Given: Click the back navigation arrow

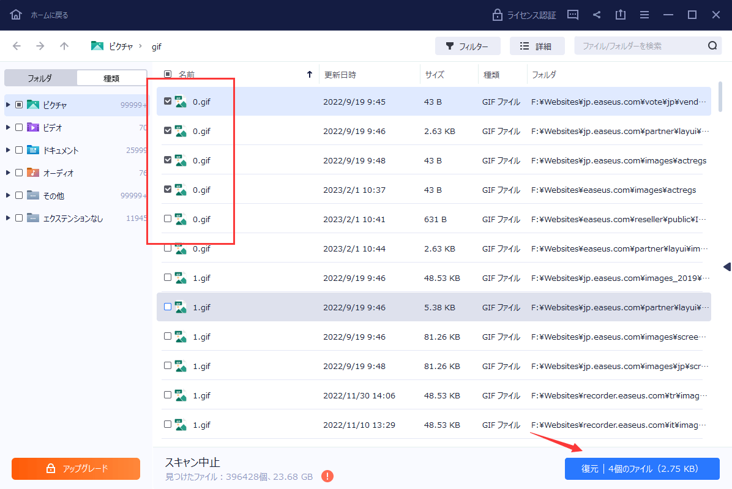Looking at the screenshot, I should pyautogui.click(x=17, y=46).
